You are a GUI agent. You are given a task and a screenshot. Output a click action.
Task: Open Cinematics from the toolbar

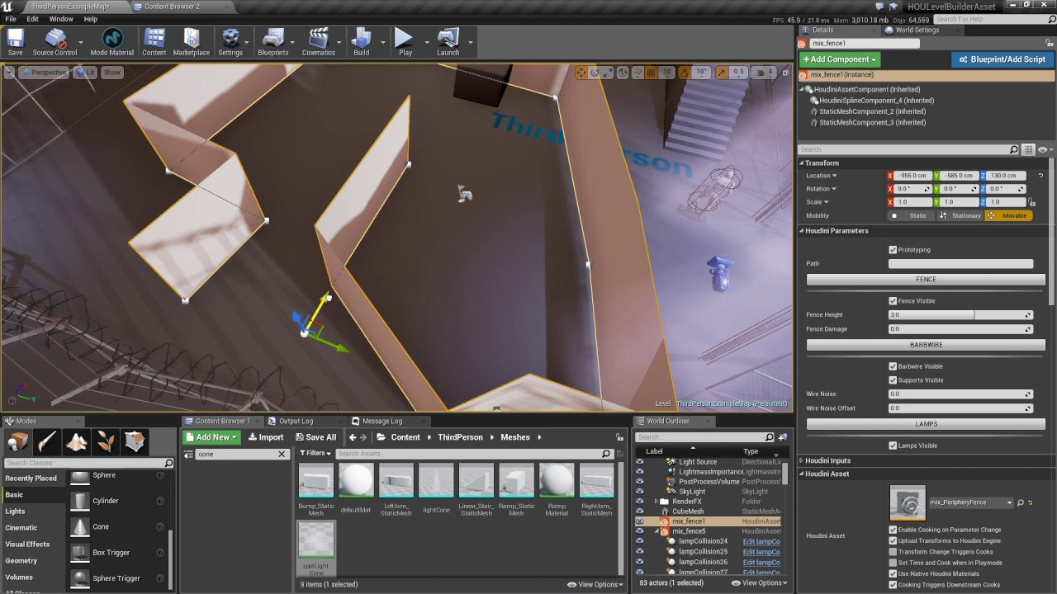point(318,41)
